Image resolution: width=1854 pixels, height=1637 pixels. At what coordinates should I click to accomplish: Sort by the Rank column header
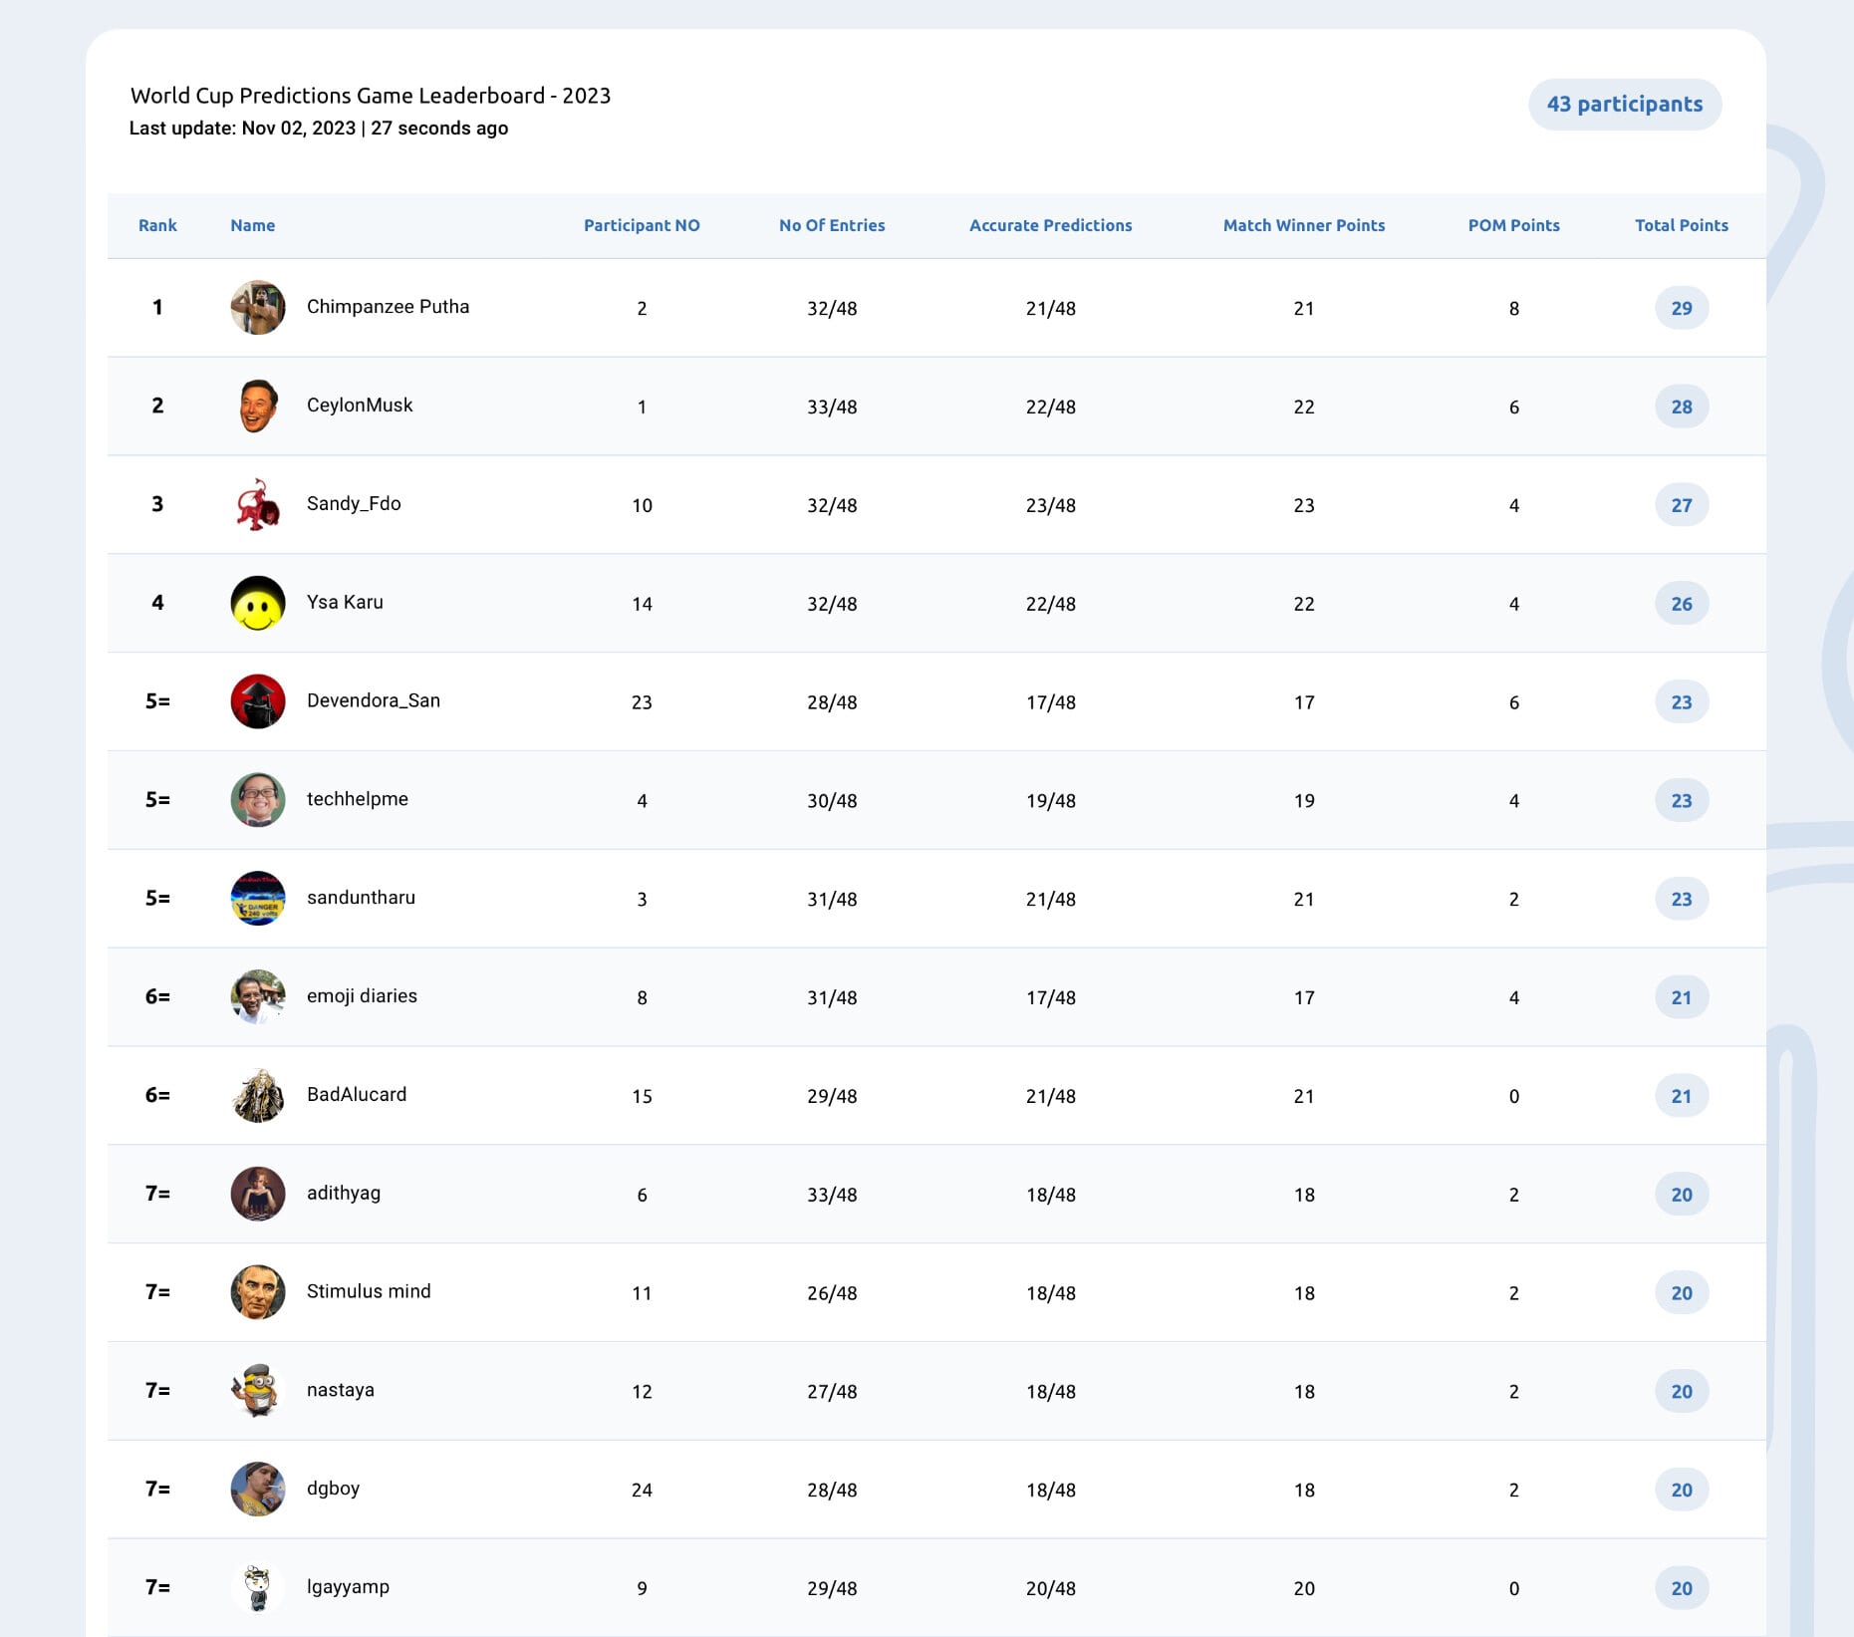pyautogui.click(x=157, y=225)
